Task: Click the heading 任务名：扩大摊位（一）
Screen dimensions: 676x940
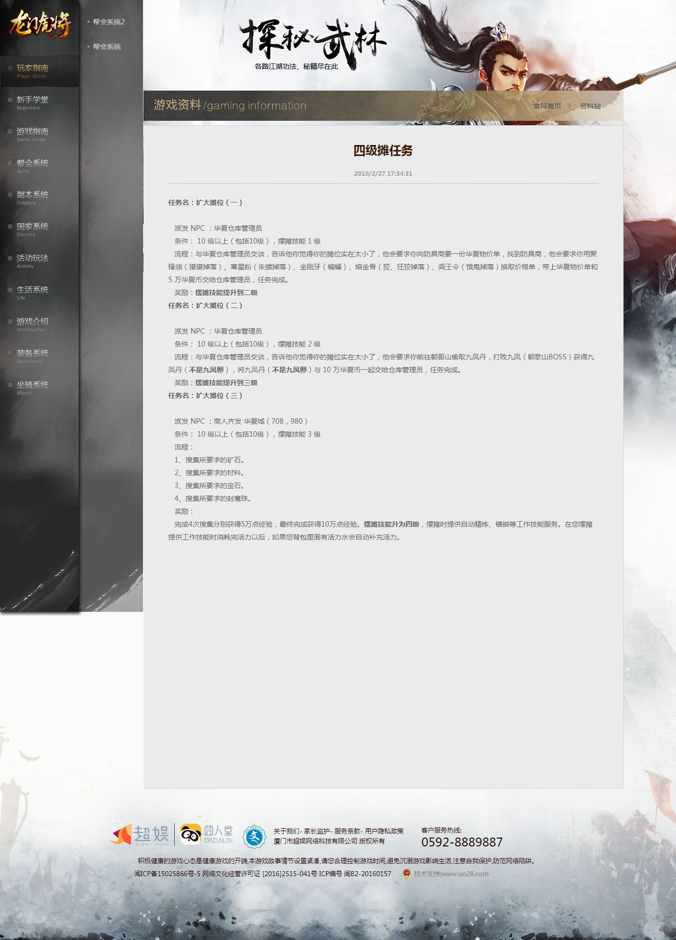Action: click(x=205, y=202)
